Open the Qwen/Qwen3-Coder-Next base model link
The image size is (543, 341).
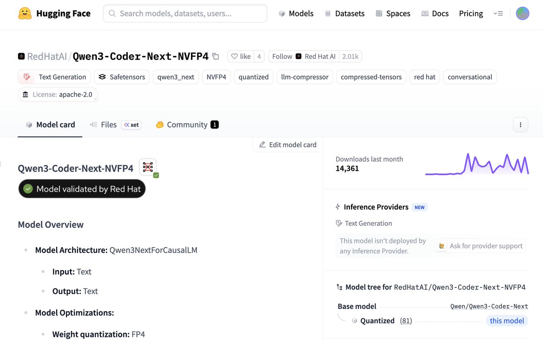[x=489, y=306]
